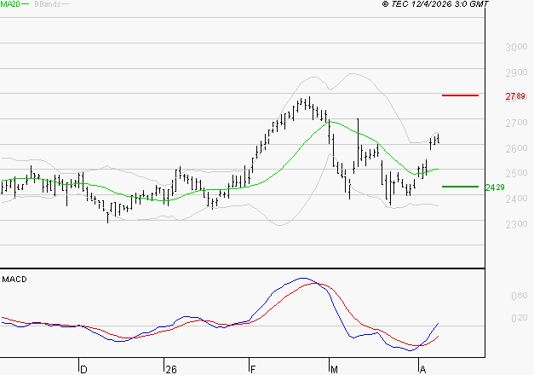This screenshot has height=375, width=534.
Task: Click the M month marker on time axis
Action: pyautogui.click(x=334, y=369)
